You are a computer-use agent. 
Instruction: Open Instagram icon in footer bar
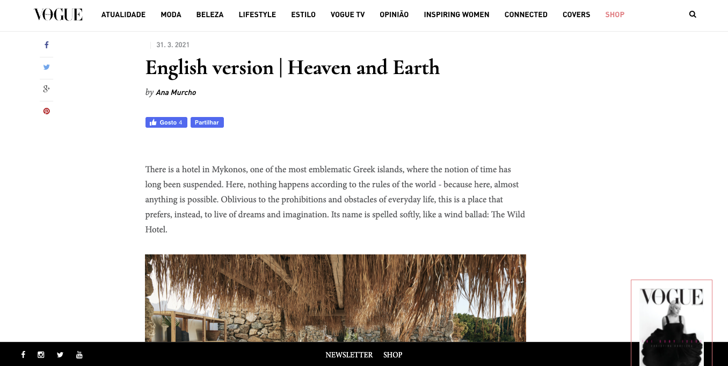(41, 355)
